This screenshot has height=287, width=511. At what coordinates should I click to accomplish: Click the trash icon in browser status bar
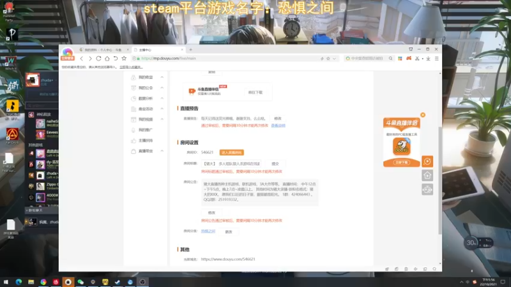pos(406,269)
